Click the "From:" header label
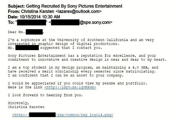Image resolution: width=178 pixels, height=121 pixels. [13, 12]
